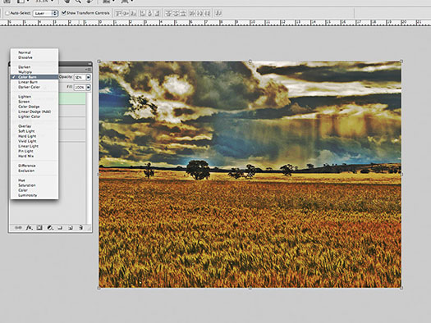Choose Linear Dodge (Add) blend mode

coord(34,111)
